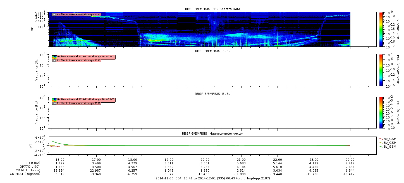Image resolution: width=404 pixels, height=183 pixels.
Task: Click the spectrogram icon in BuBu panel message
Action: point(54,100)
